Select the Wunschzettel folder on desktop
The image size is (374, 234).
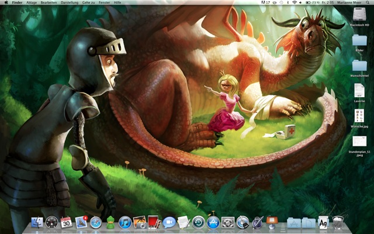[x=359, y=66]
